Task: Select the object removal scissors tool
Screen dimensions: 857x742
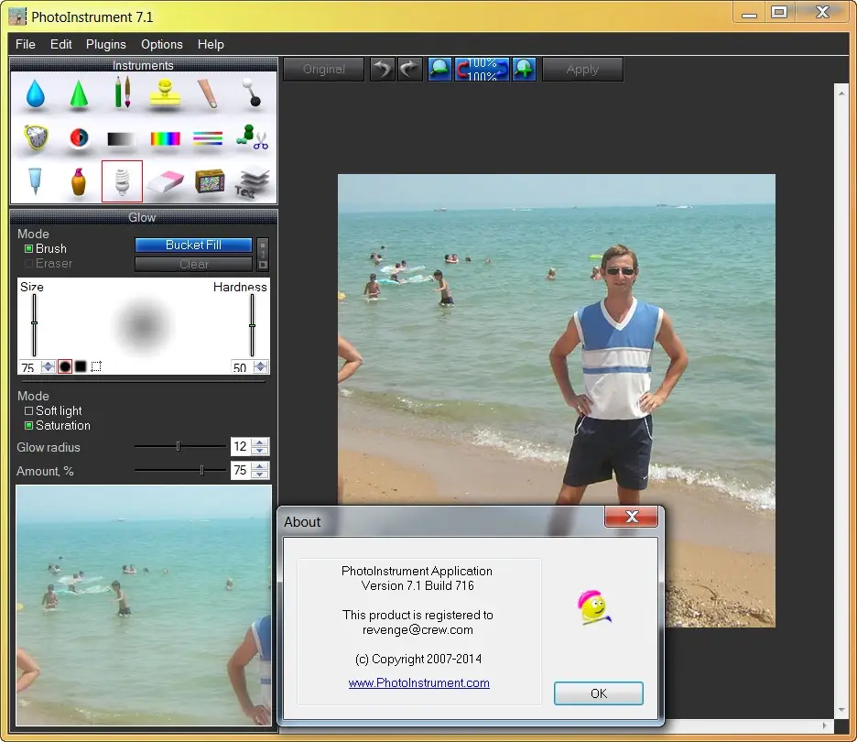Action: 252,136
